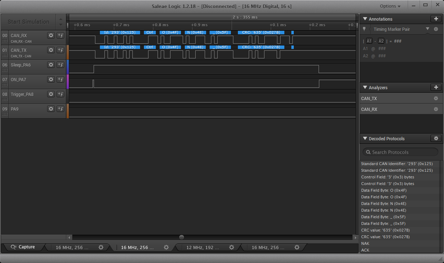Open the Options menu
Viewport: 444px width, 263px height.
pyautogui.click(x=390, y=6)
